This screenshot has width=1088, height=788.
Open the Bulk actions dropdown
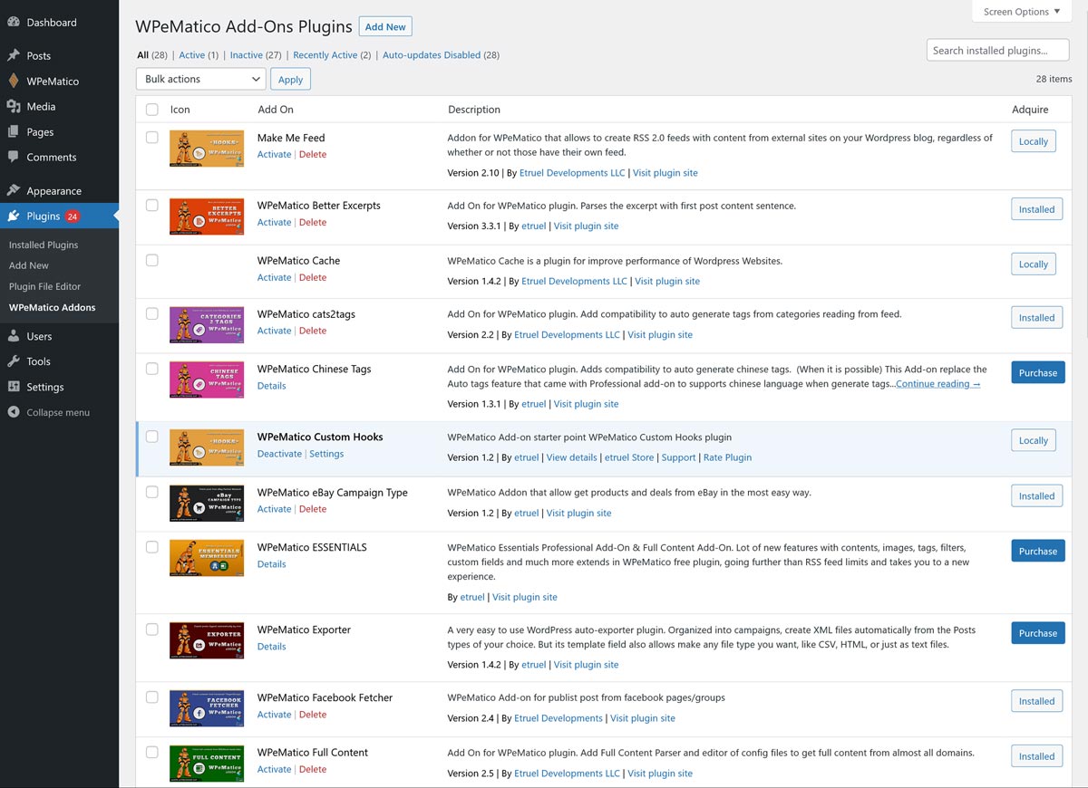tap(200, 79)
